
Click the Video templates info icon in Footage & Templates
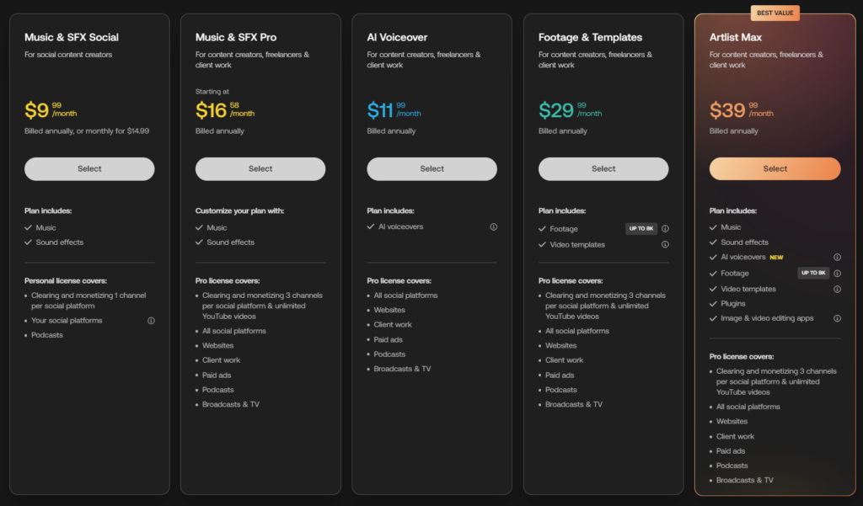[x=665, y=244]
